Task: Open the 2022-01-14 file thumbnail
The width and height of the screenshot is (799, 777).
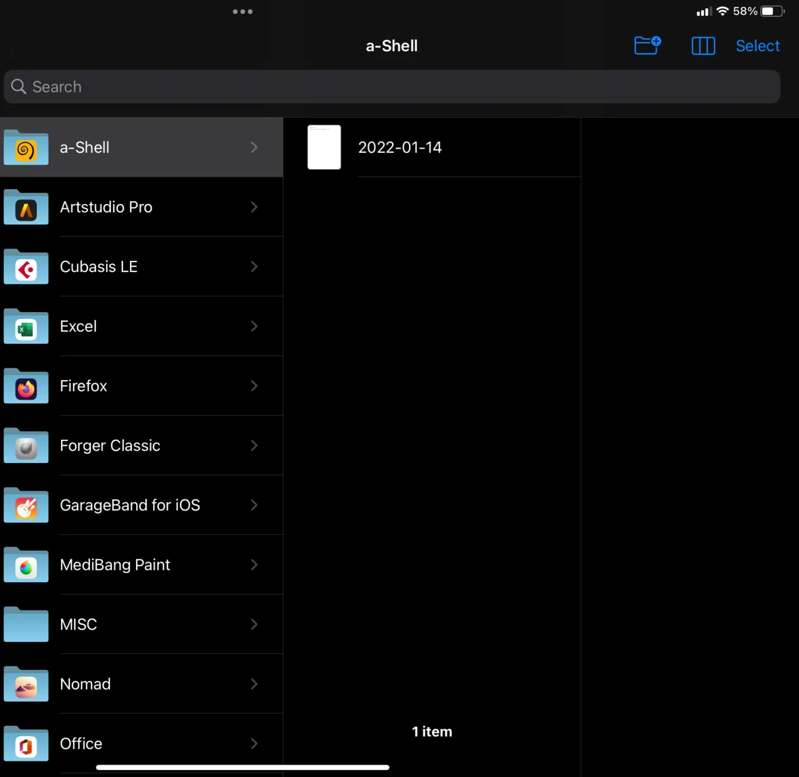Action: click(x=325, y=147)
